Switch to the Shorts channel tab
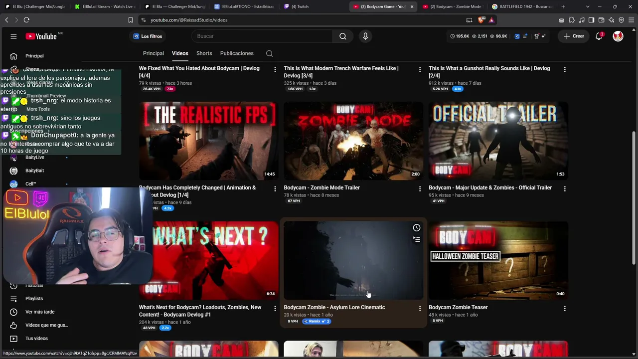The height and width of the screenshot is (359, 638). click(204, 53)
